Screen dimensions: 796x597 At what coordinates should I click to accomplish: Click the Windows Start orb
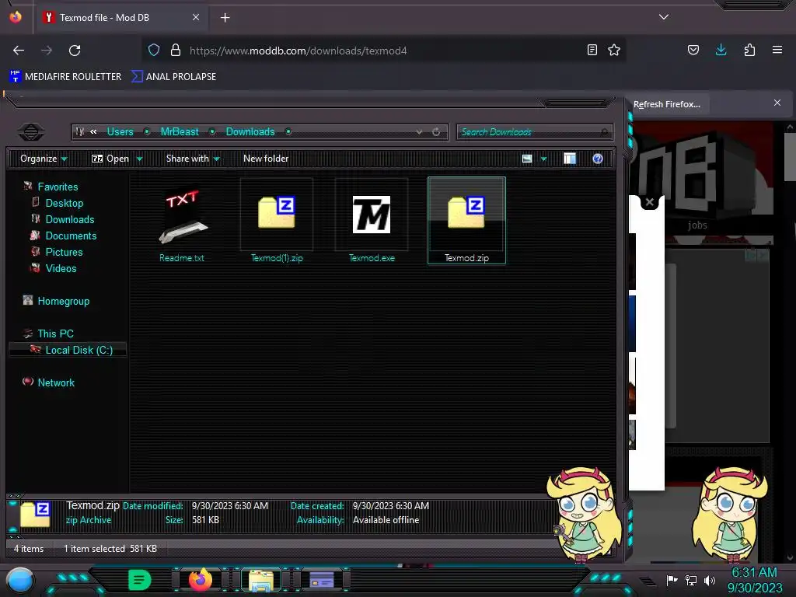pyautogui.click(x=19, y=580)
